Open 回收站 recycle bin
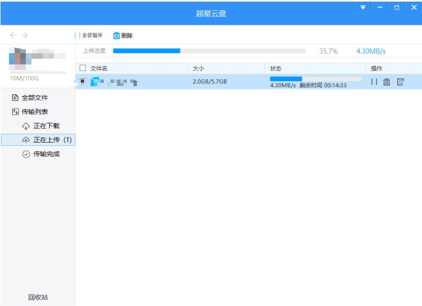422x306 pixels. (x=38, y=297)
